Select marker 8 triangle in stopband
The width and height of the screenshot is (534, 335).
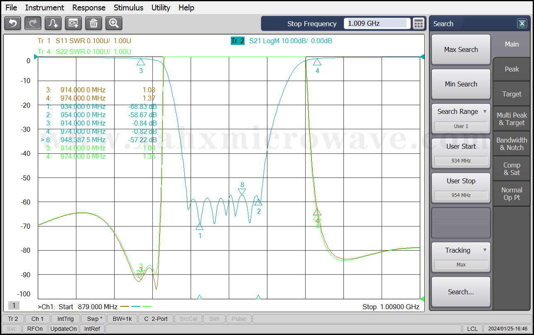coord(242,192)
